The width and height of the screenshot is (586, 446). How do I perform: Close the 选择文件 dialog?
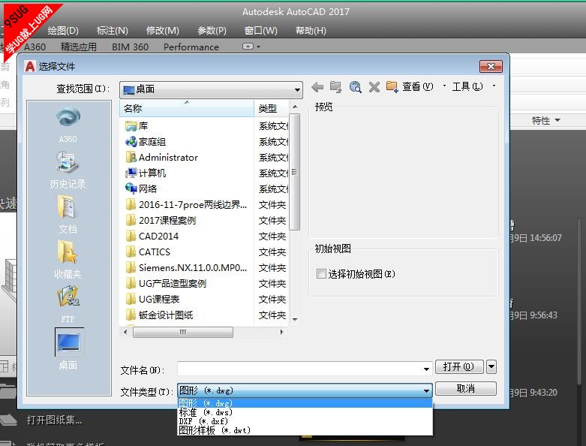(x=491, y=67)
